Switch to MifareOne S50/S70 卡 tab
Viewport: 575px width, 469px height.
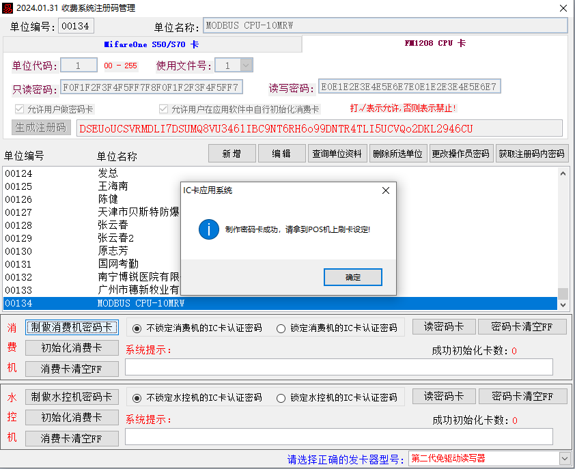click(152, 44)
